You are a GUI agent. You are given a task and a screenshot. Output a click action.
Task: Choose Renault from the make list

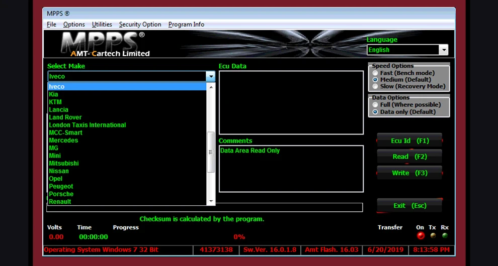(x=127, y=202)
